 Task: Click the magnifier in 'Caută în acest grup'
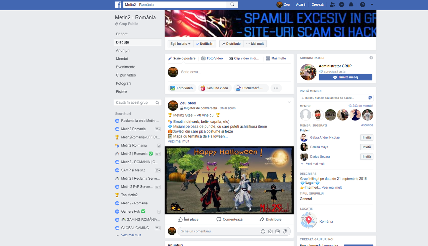tap(158, 102)
